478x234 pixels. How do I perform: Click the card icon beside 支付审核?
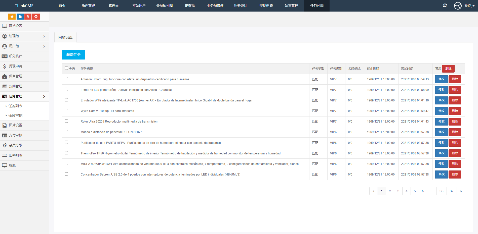(5, 135)
